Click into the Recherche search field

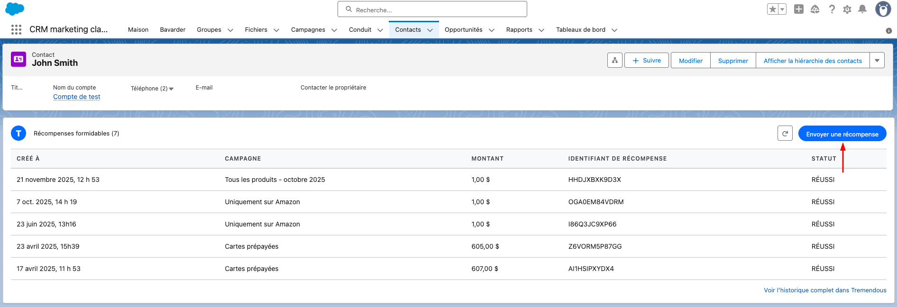click(x=432, y=9)
